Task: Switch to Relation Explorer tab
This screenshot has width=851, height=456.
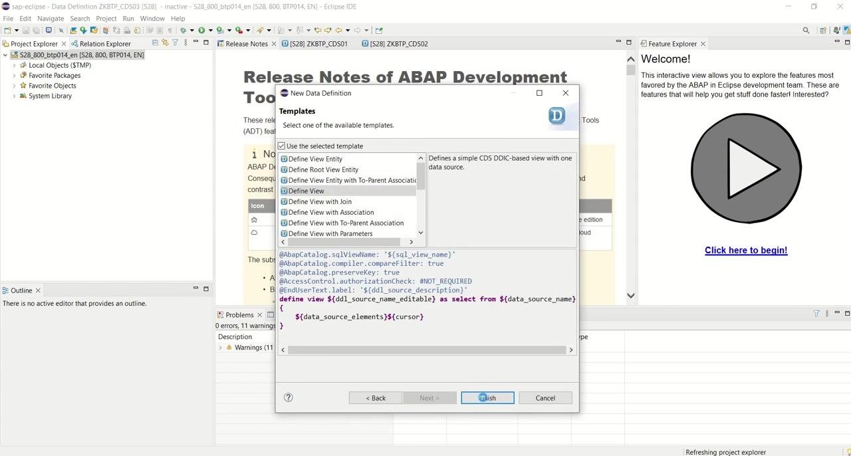Action: (100, 44)
